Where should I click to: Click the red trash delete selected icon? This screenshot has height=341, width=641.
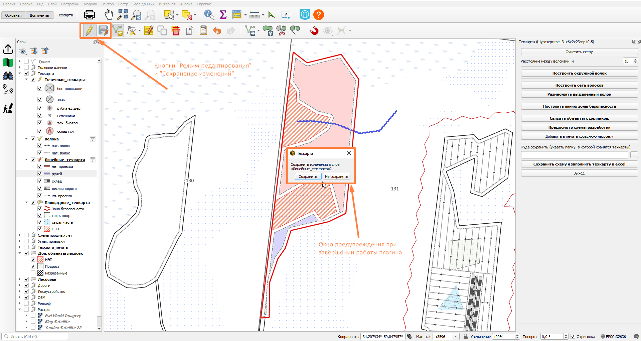point(176,31)
